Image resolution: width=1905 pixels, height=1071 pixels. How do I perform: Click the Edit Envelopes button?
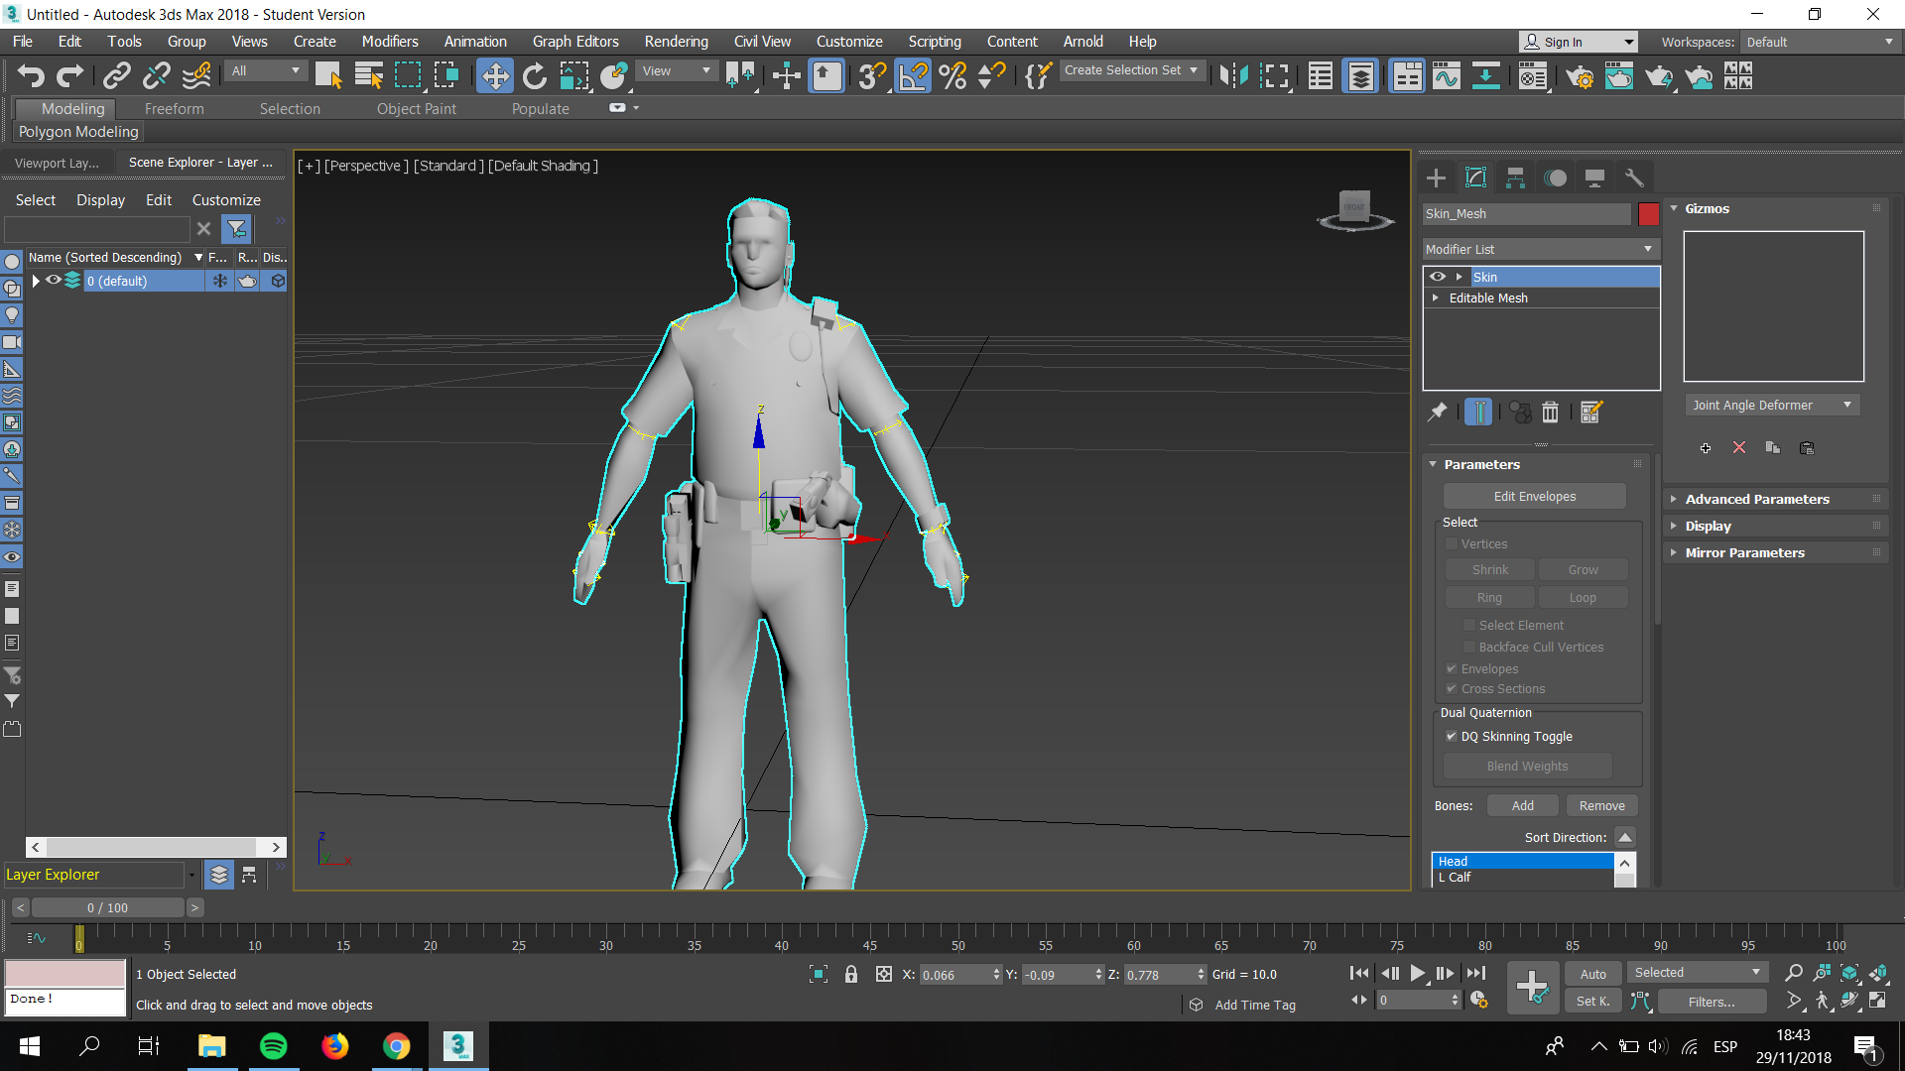coord(1534,497)
